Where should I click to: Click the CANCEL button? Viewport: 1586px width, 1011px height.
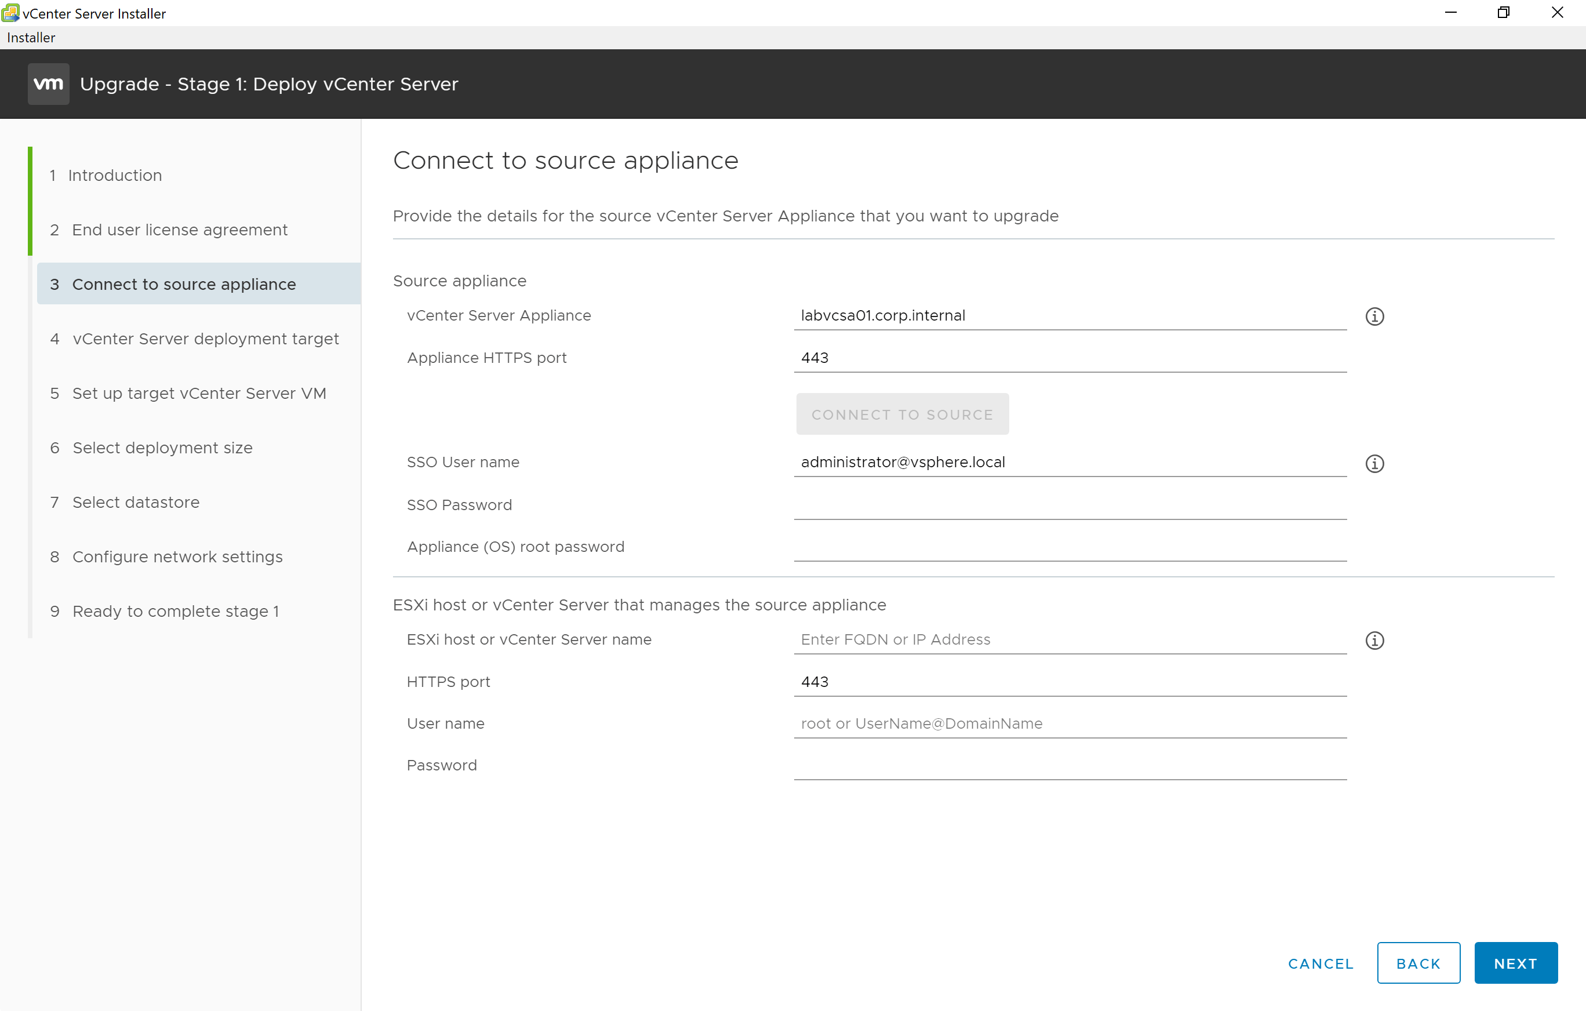tap(1321, 963)
